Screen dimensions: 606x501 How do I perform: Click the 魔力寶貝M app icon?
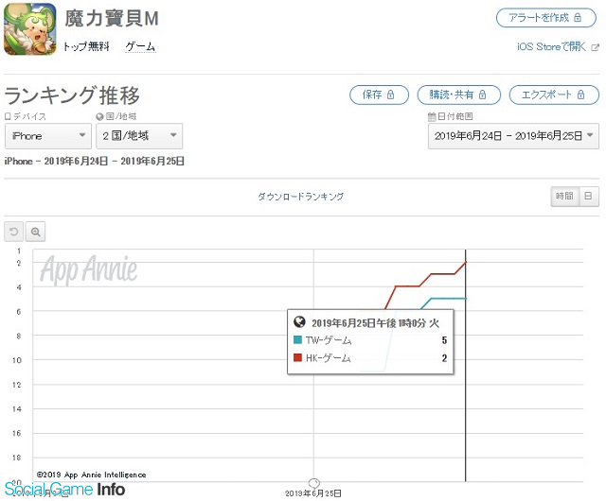coord(29,29)
